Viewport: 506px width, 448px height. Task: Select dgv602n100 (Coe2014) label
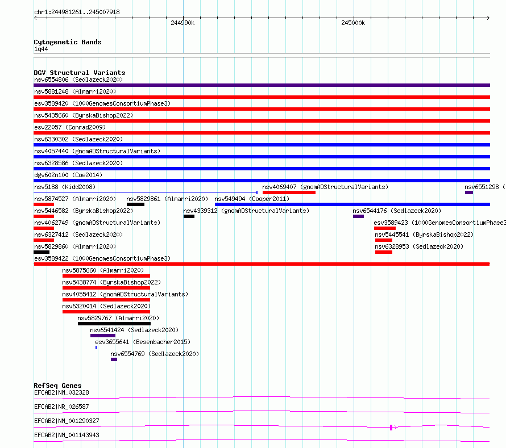[68, 175]
